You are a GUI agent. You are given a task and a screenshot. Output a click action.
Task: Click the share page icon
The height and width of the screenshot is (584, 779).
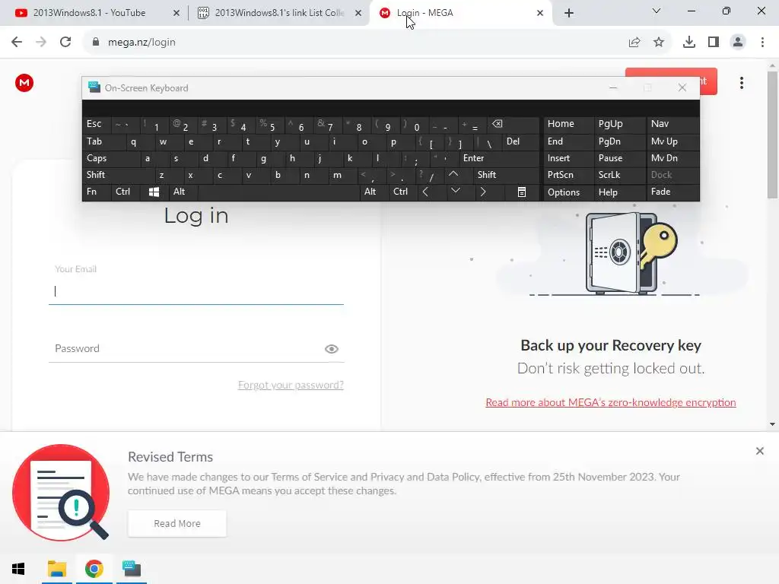634,43
